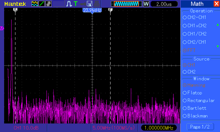Viewport: 220px width, 132px height.
Task: Set FFT source to CH2
Action: [x=189, y=72]
